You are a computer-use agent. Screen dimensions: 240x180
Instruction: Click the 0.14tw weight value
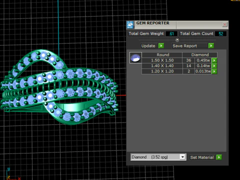pos(203,66)
